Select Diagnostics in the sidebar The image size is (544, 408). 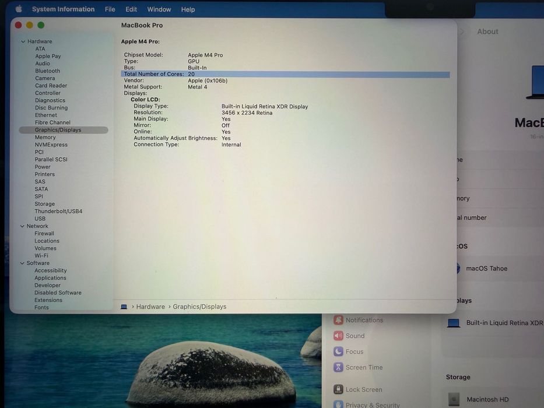50,100
